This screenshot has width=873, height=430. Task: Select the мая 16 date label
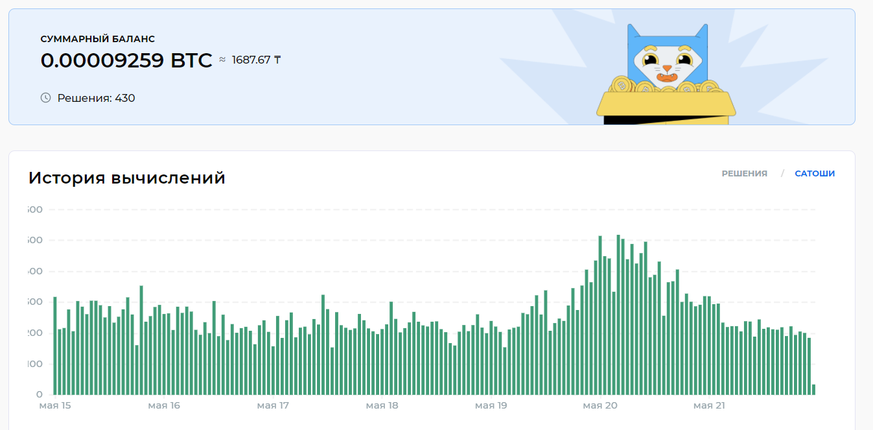(x=164, y=406)
